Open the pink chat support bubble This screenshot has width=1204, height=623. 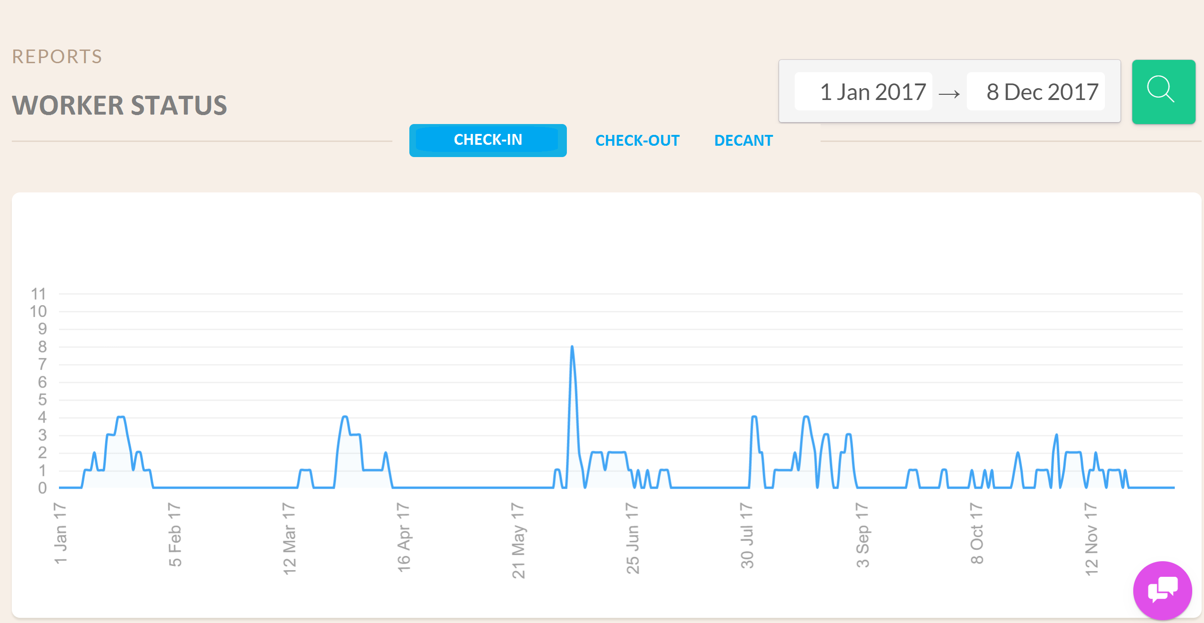(x=1162, y=590)
